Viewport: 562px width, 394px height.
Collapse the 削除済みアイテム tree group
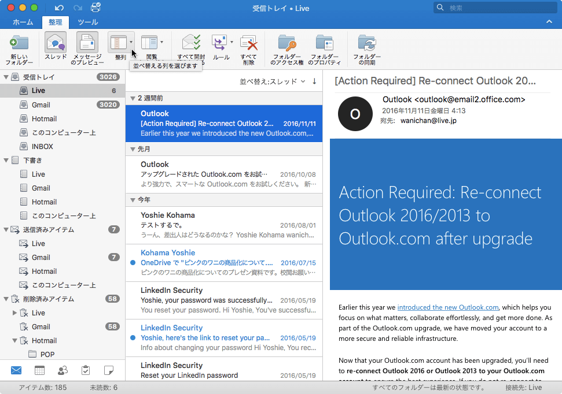[6, 299]
